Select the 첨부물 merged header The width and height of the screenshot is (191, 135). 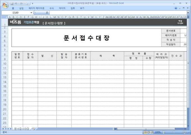pos(139,54)
